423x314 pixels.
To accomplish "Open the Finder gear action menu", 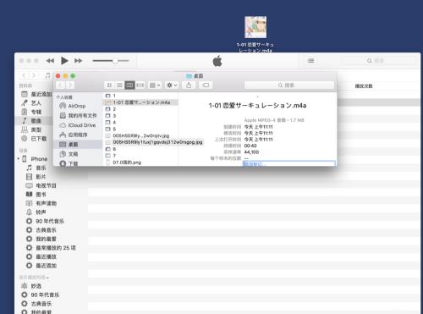I will tap(172, 85).
